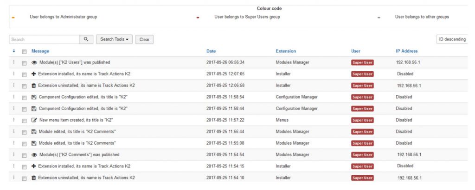This screenshot has width=475, height=190.
Task: Click drag handle on New menu item row
Action: (13, 120)
